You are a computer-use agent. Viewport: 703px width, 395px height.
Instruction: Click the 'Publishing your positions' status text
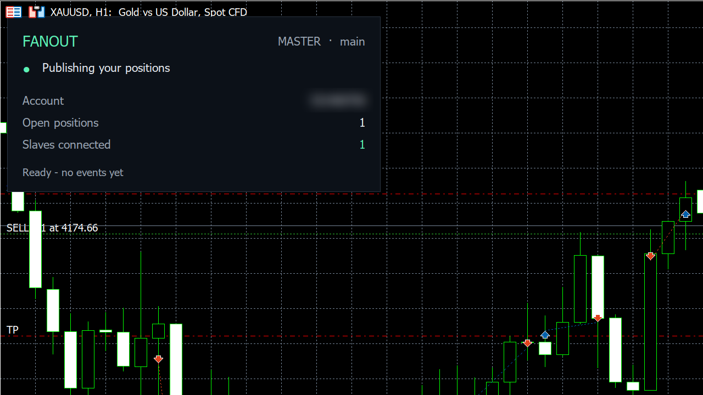coord(106,68)
